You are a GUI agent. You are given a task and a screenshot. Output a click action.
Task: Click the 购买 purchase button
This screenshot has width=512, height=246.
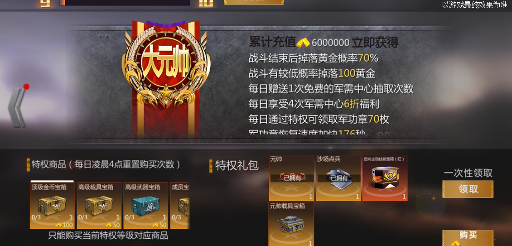coord(468,238)
